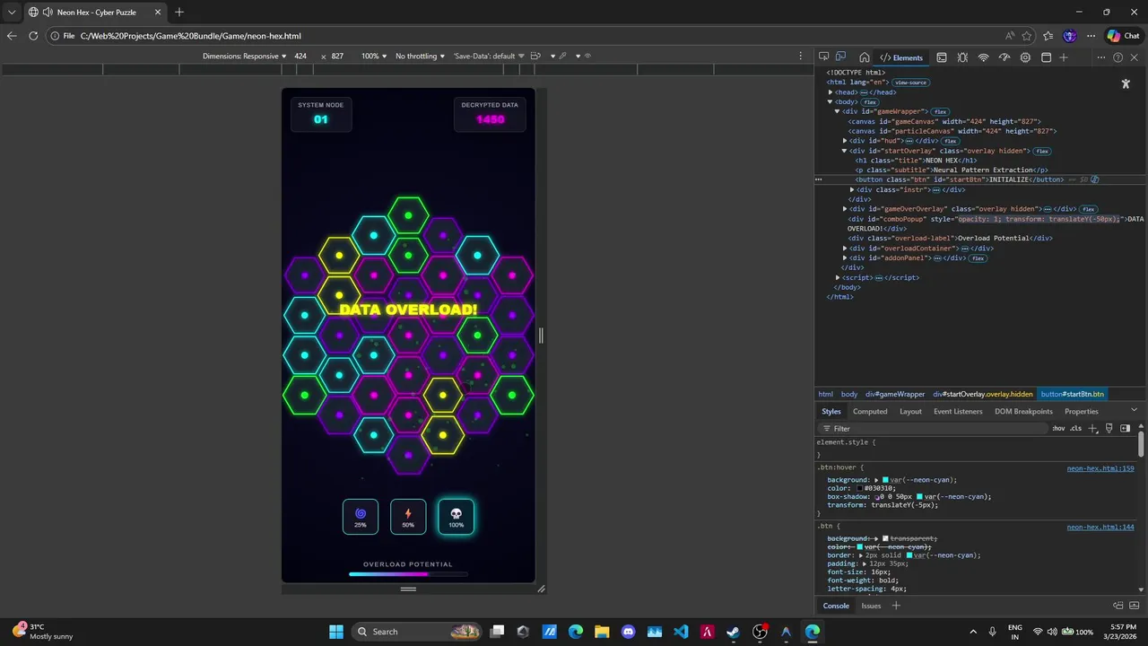The height and width of the screenshot is (646, 1148).
Task: Open the Network wifi icon panel
Action: [x=983, y=57]
